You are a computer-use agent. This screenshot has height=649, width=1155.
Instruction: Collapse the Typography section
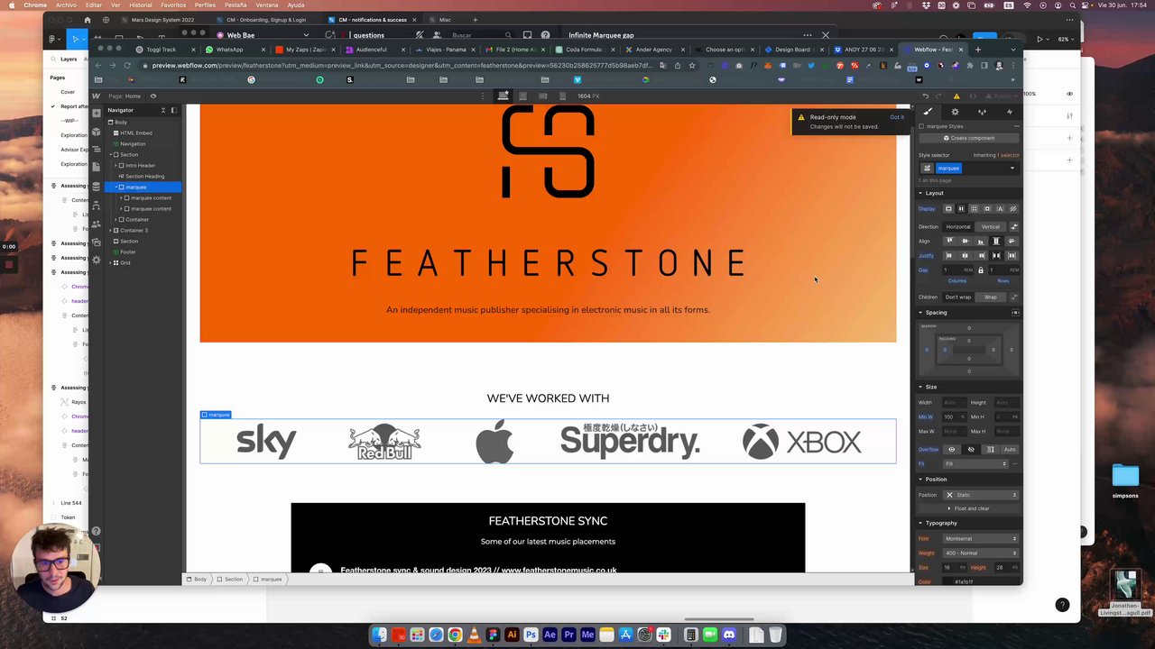coord(938,523)
